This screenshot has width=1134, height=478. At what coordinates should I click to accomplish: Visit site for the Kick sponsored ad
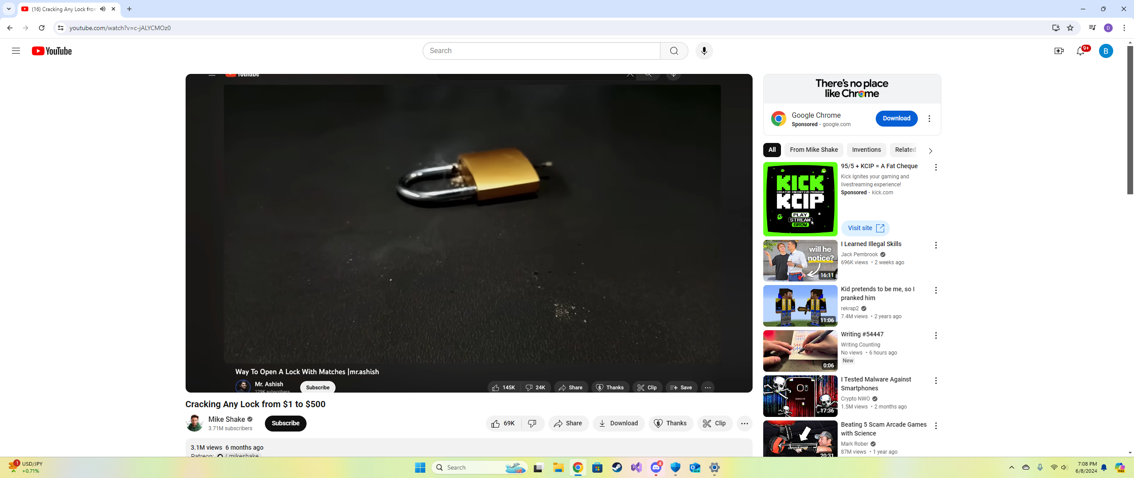pos(865,228)
